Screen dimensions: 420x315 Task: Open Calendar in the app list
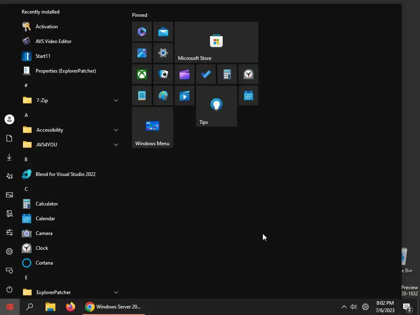click(71, 219)
